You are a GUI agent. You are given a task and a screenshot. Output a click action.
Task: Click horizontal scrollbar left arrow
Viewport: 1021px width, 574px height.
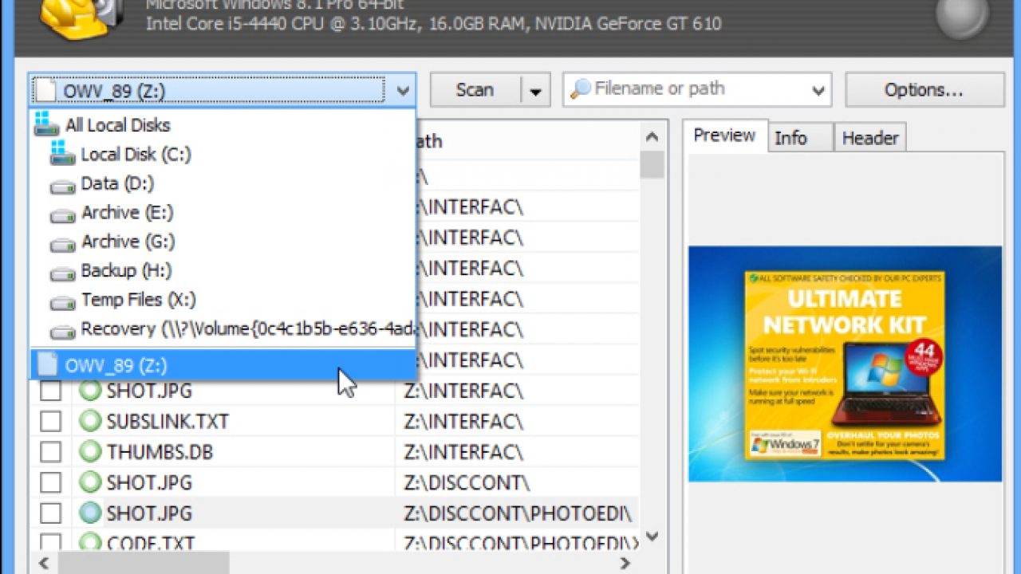44,563
